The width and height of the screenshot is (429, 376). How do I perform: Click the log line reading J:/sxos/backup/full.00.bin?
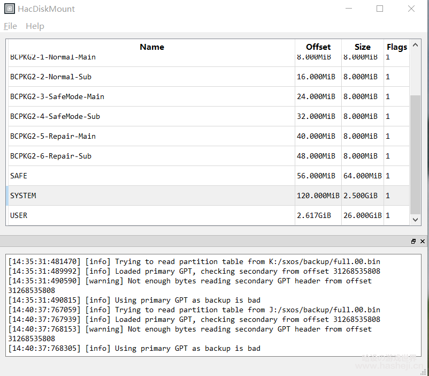pyautogui.click(x=194, y=310)
